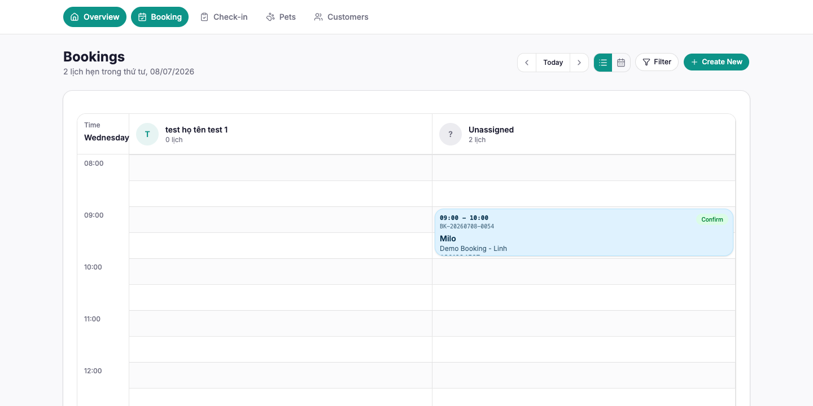Click the "Demo Booking - Linh" text

click(473, 249)
